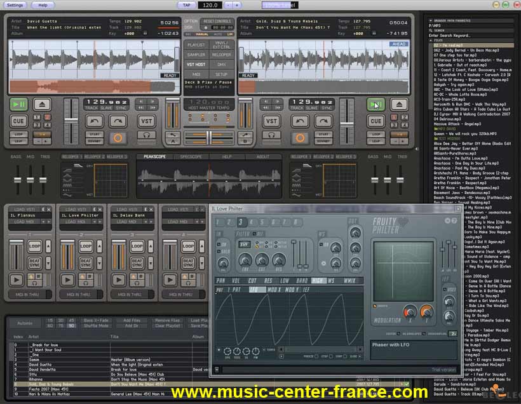Click RESET CONTROLS button

click(217, 21)
